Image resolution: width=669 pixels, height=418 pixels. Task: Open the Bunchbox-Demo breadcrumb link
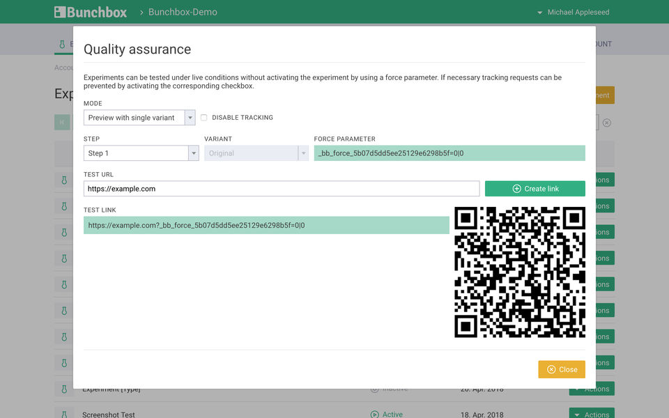point(183,12)
